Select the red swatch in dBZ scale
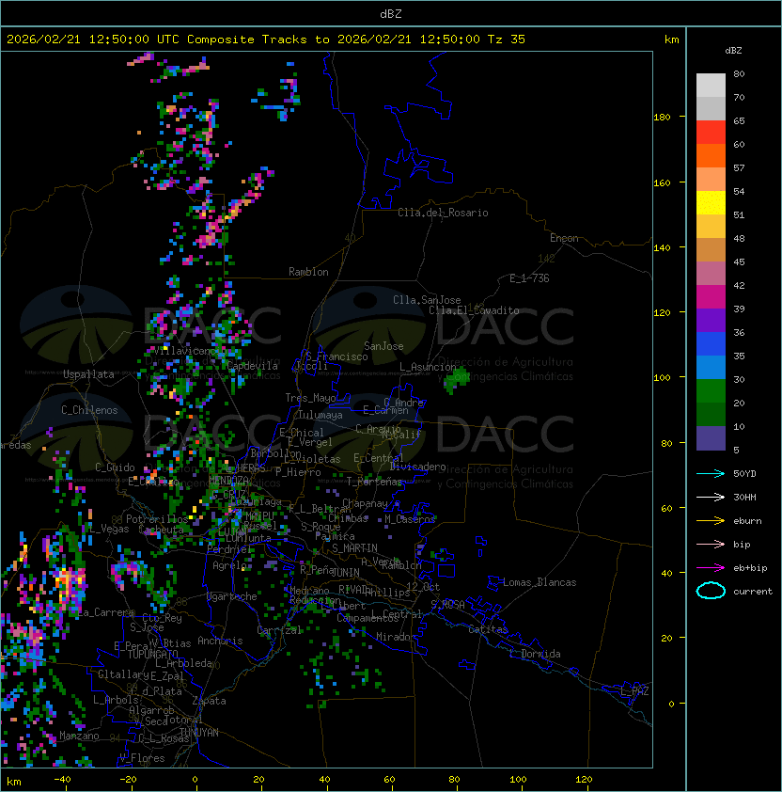The image size is (782, 792). coord(711,133)
